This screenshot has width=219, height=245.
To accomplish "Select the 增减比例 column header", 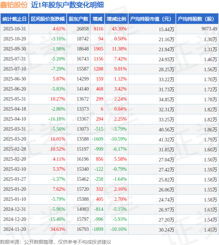I will tap(116, 19).
